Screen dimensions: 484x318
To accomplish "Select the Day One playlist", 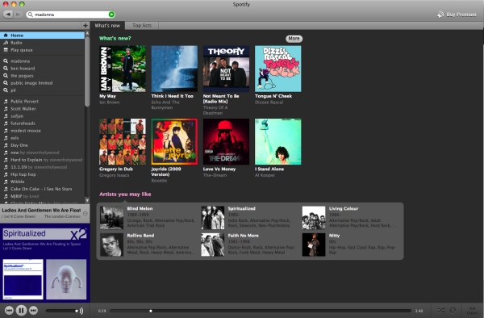I will point(42,145).
